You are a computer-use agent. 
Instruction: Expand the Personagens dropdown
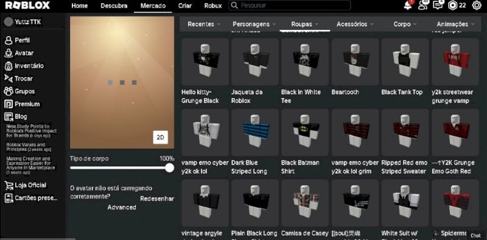click(254, 24)
